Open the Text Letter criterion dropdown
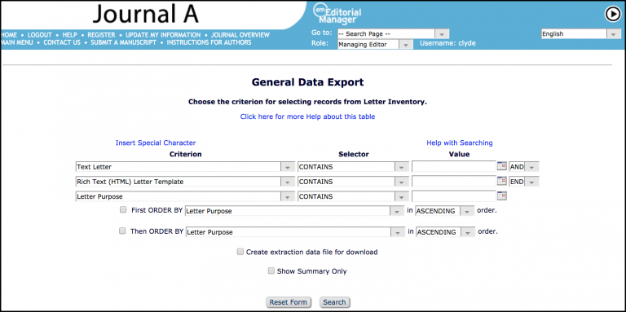The height and width of the screenshot is (312, 626). pyautogui.click(x=185, y=167)
